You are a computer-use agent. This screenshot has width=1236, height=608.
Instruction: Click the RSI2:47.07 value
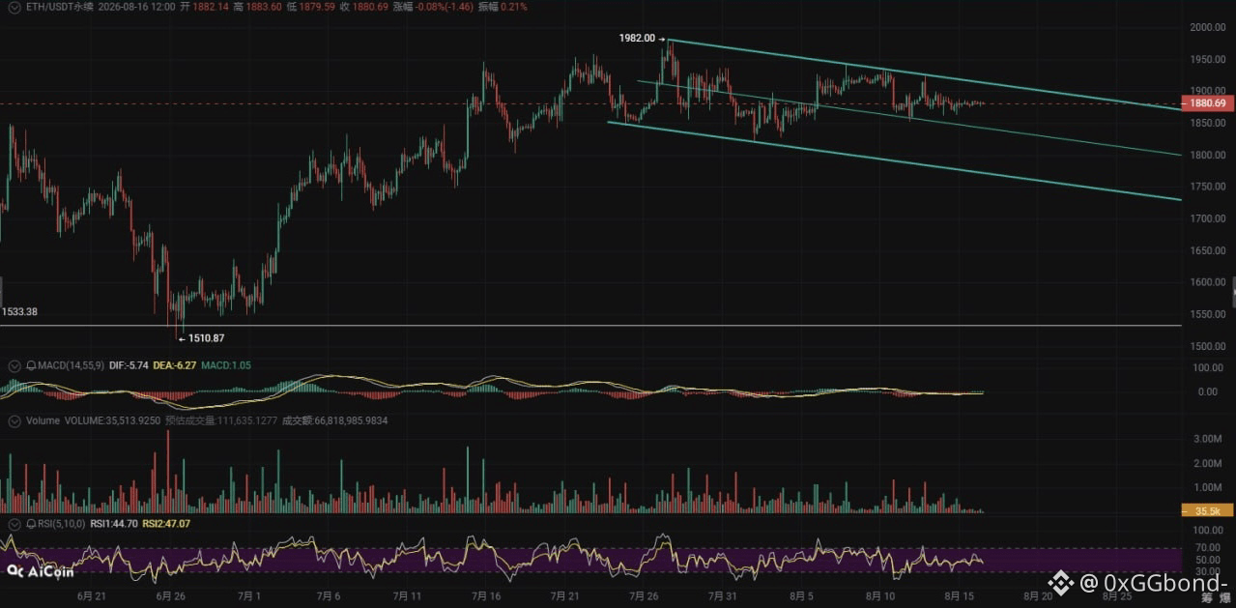tap(166, 523)
